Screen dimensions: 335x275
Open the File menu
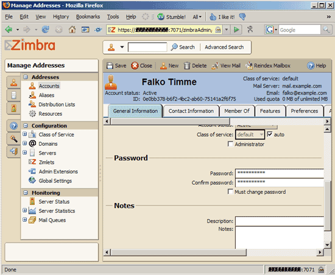pyautogui.click(x=9, y=16)
